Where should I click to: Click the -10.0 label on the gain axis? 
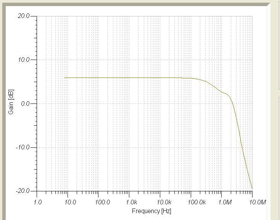pyautogui.click(x=23, y=147)
